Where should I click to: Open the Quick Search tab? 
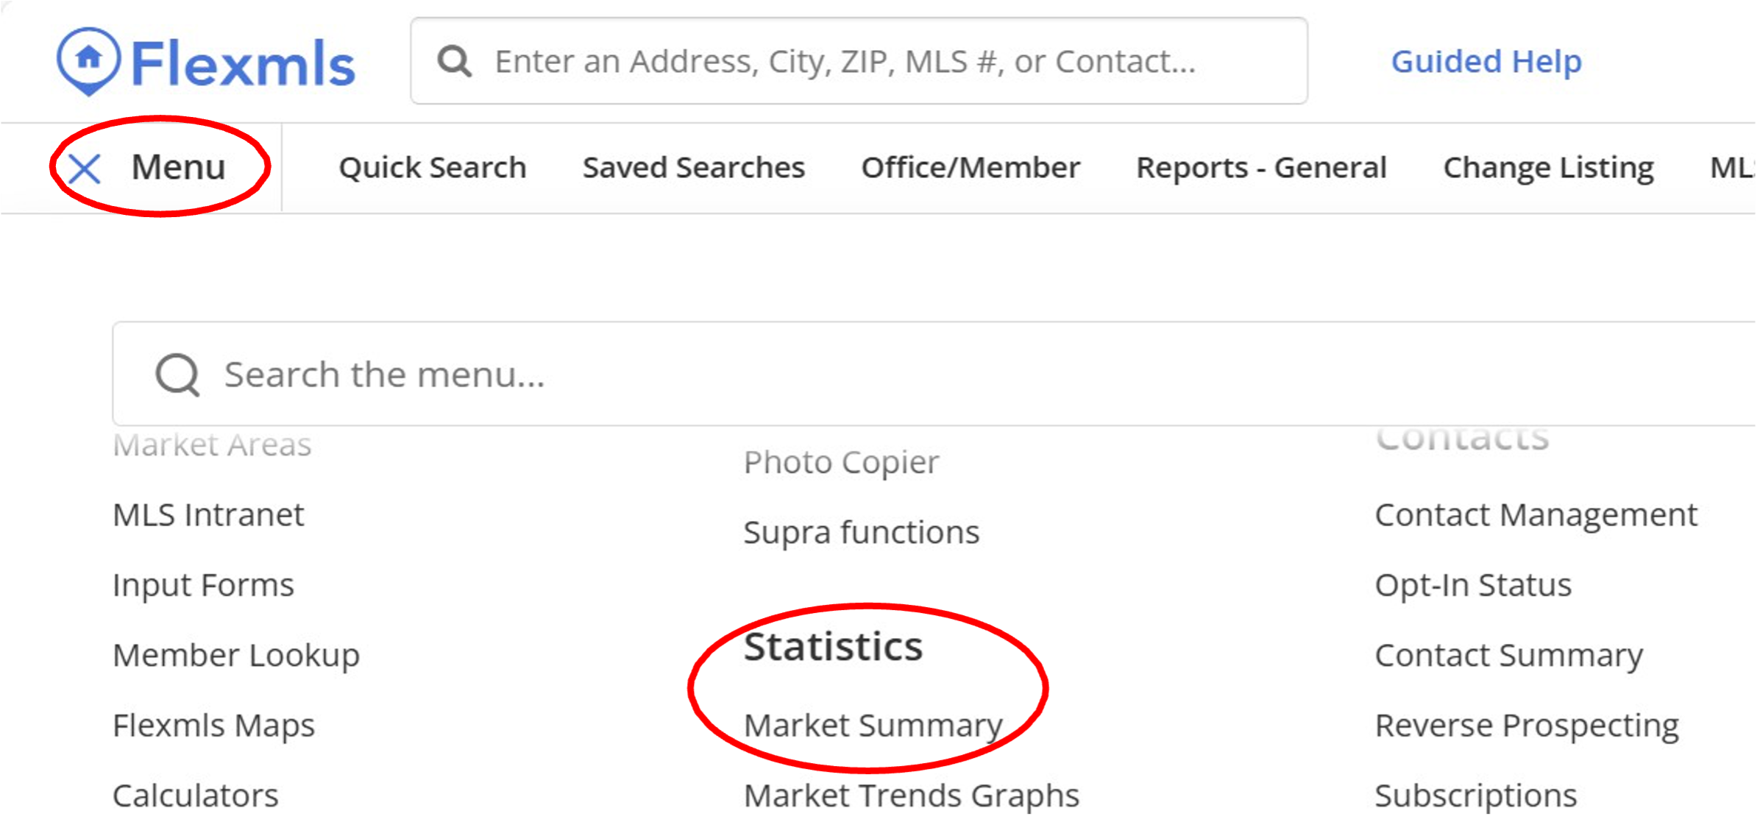pyautogui.click(x=433, y=168)
